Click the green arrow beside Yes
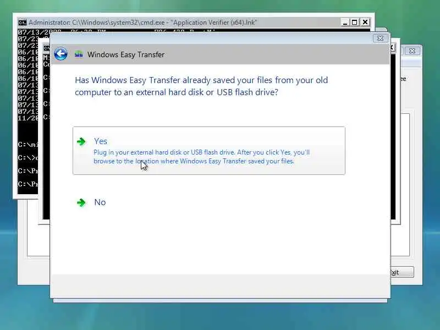 pos(81,142)
